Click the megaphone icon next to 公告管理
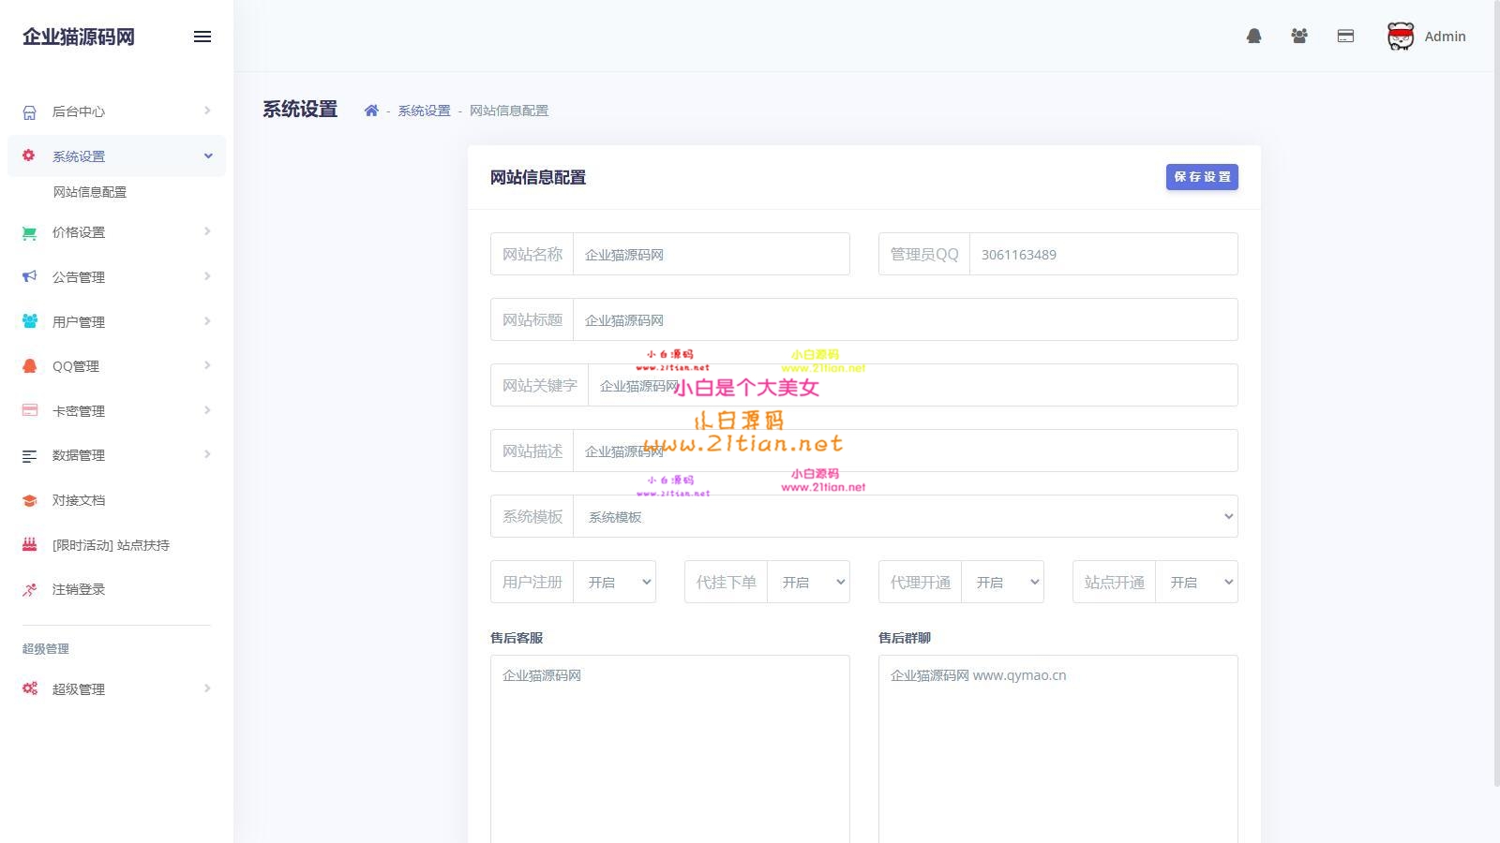1500x843 pixels. (28, 276)
